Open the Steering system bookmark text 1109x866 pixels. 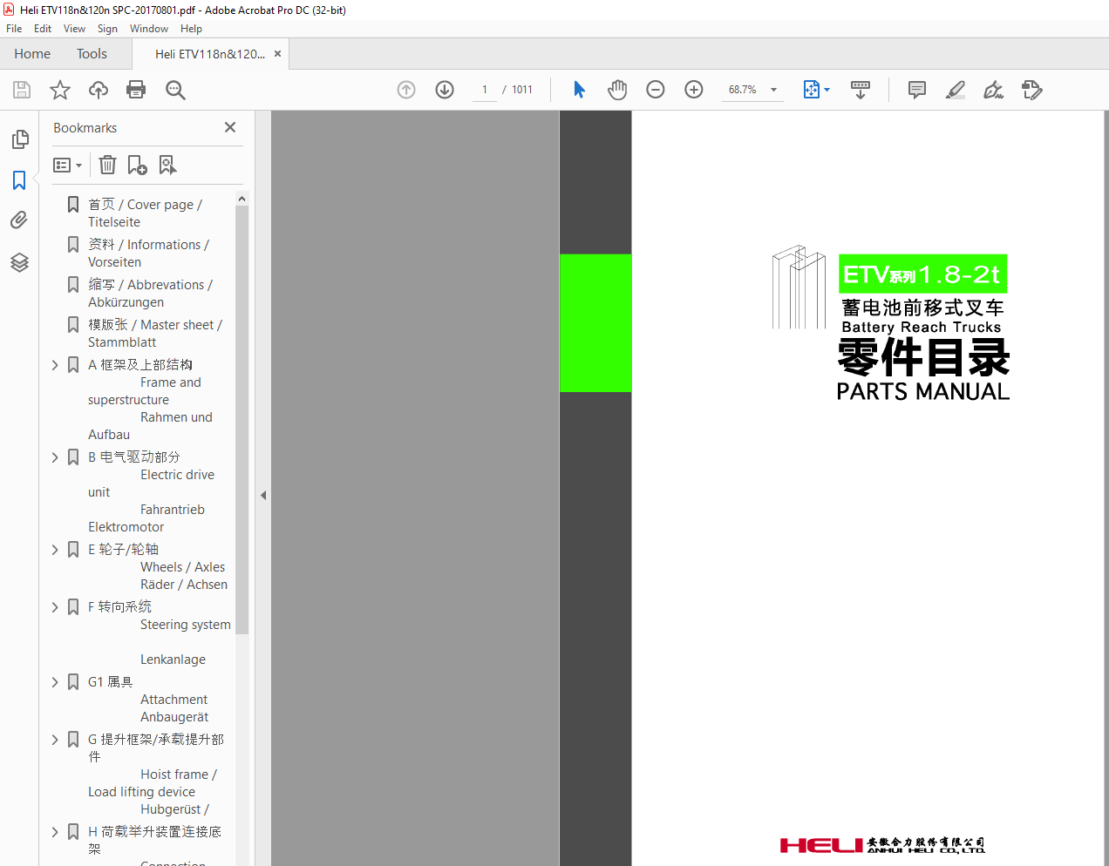(x=186, y=625)
